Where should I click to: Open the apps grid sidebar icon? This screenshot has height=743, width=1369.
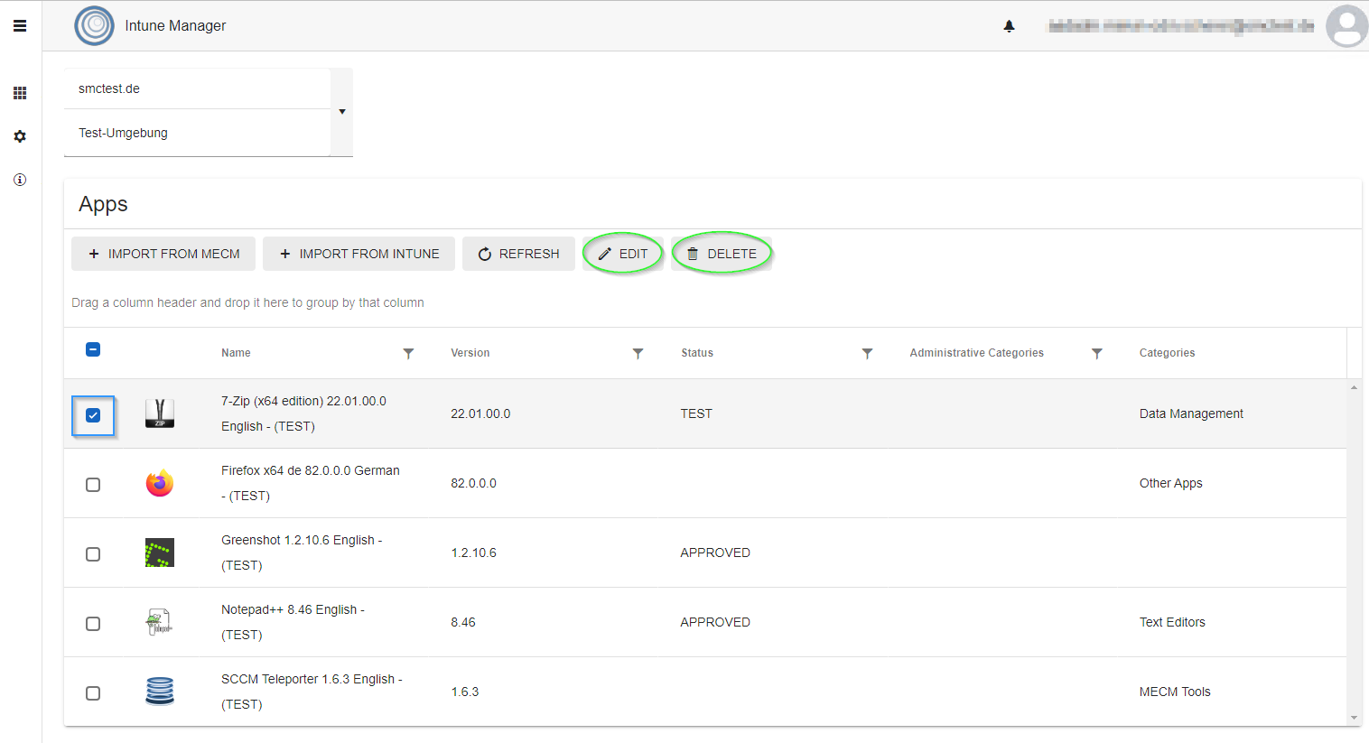(20, 93)
